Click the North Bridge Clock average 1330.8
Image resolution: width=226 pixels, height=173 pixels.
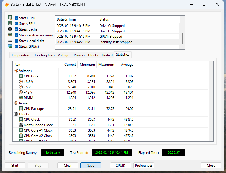click(x=129, y=125)
